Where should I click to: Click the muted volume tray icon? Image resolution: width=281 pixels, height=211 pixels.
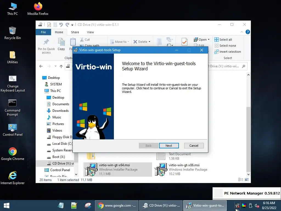(x=257, y=206)
